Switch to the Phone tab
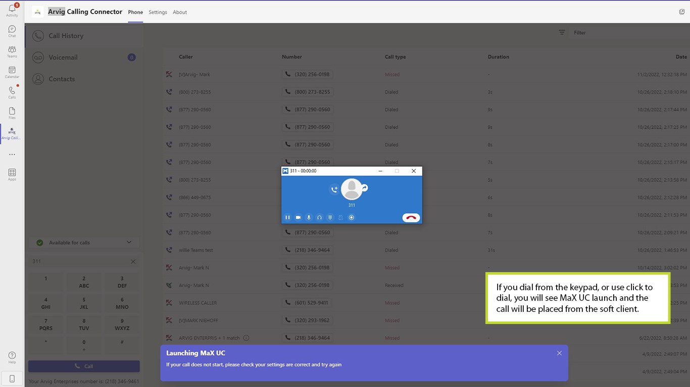 click(135, 12)
